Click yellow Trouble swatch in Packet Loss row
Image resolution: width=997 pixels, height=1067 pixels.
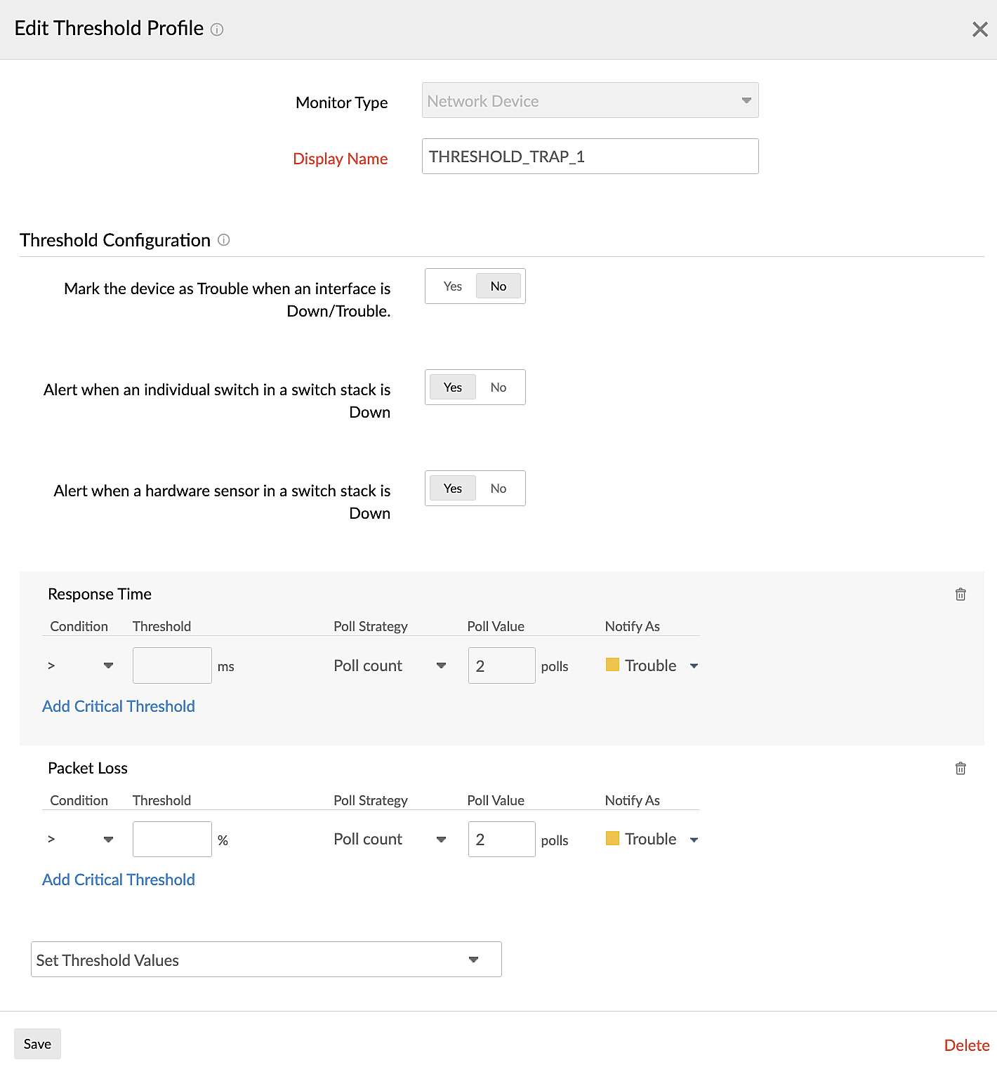point(612,838)
